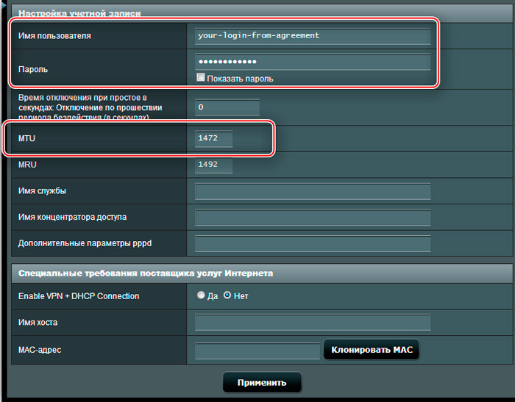Click the Дополнительные параметры pppd label
The image size is (515, 402).
[85, 243]
